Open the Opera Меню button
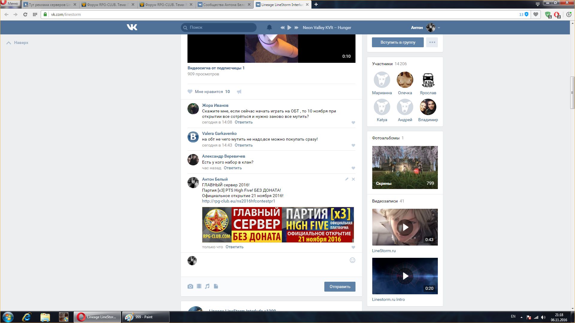 [10, 4]
